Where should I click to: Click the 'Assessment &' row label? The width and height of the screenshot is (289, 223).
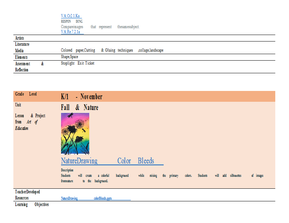pos(29,64)
